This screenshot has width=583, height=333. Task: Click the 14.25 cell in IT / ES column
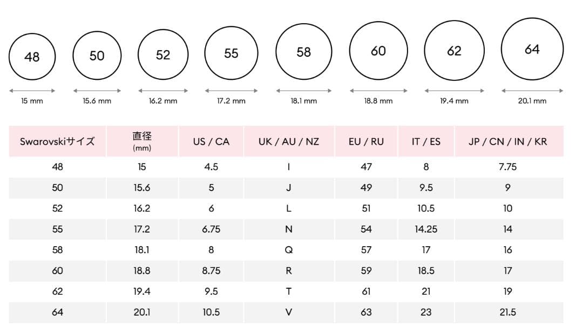(x=426, y=229)
